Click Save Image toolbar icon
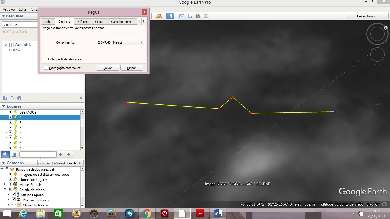This screenshot has height=219, width=390. (x=198, y=16)
